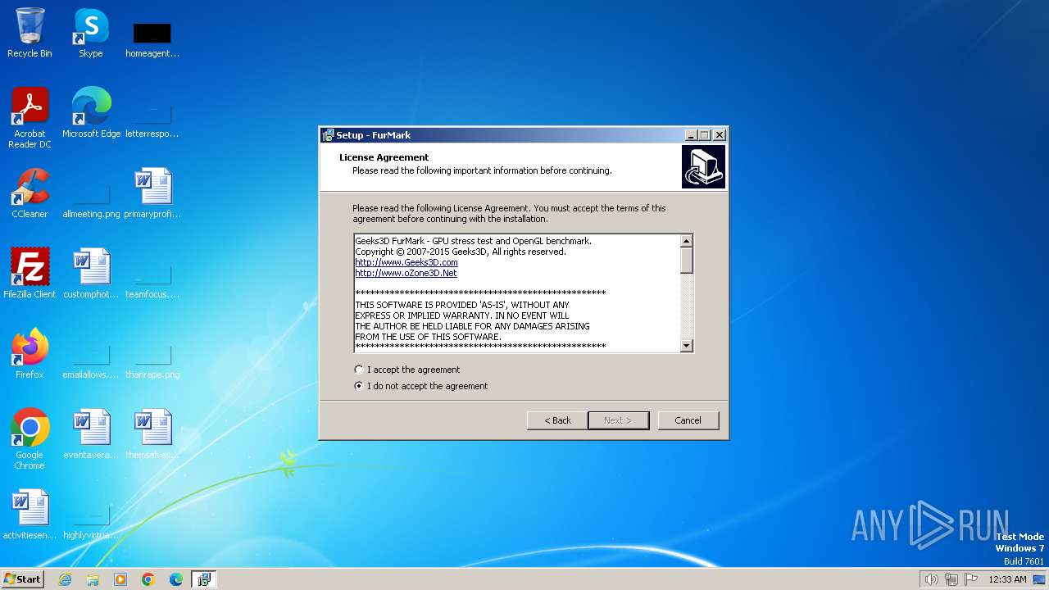1049x590 pixels.
Task: Open Acrobat Reader DC shortcut
Action: 30,119
